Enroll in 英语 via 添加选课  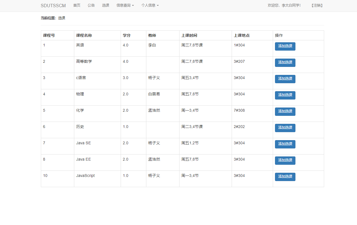coord(285,46)
